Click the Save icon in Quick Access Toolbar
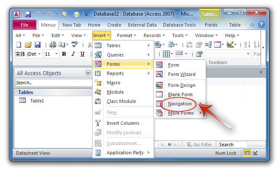280x172 pixels. point(28,14)
